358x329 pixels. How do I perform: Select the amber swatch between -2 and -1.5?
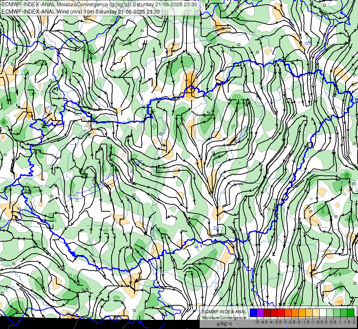click(302, 313)
